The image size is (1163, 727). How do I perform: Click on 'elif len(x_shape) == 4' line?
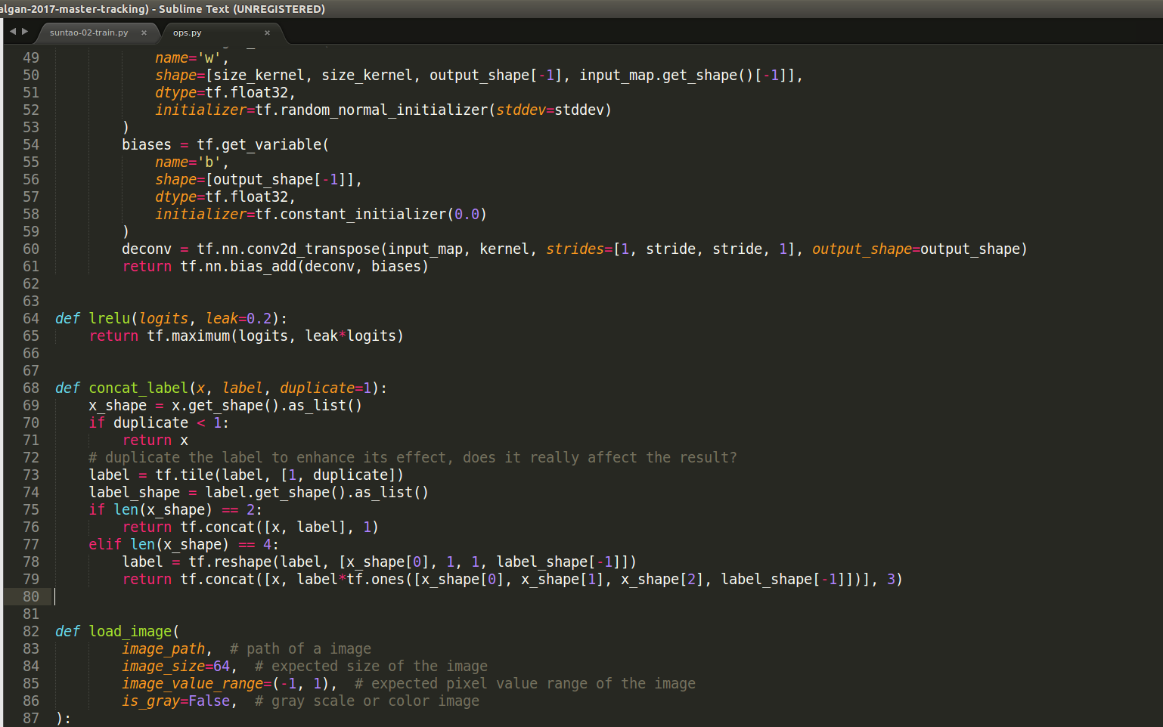tap(184, 544)
